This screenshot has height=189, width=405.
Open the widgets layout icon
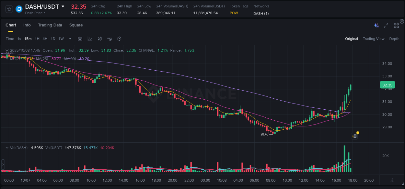(x=396, y=25)
